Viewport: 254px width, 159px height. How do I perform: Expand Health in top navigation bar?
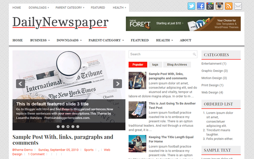coord(119,8)
